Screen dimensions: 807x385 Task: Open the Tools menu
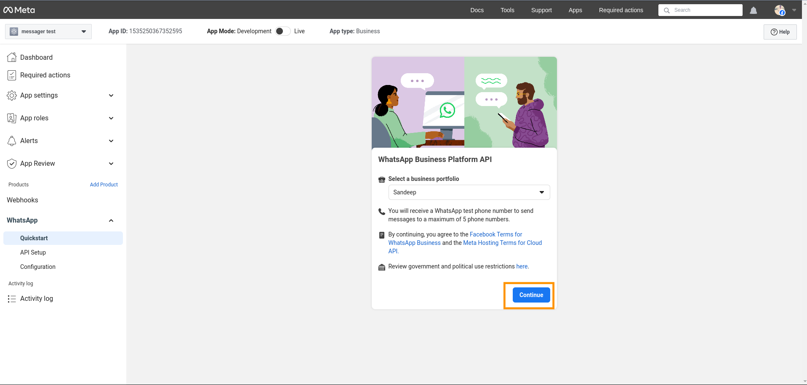coord(507,10)
